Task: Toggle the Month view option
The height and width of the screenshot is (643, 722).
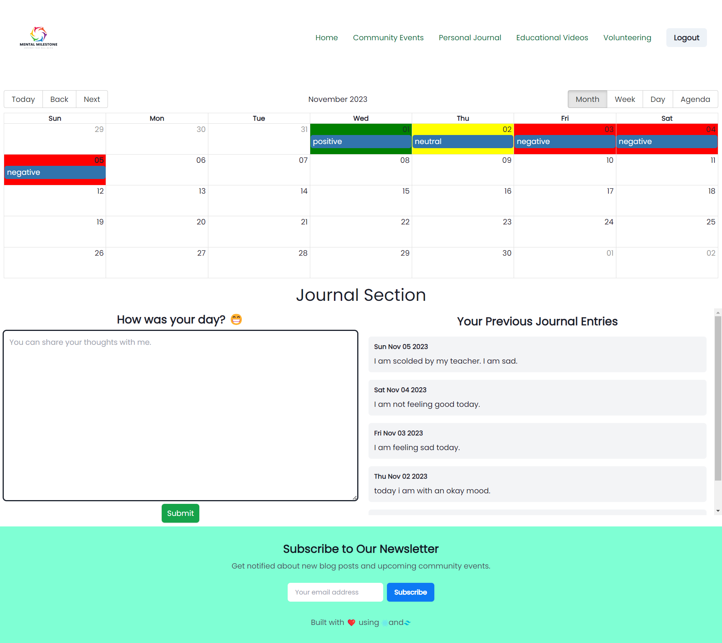Action: 587,99
